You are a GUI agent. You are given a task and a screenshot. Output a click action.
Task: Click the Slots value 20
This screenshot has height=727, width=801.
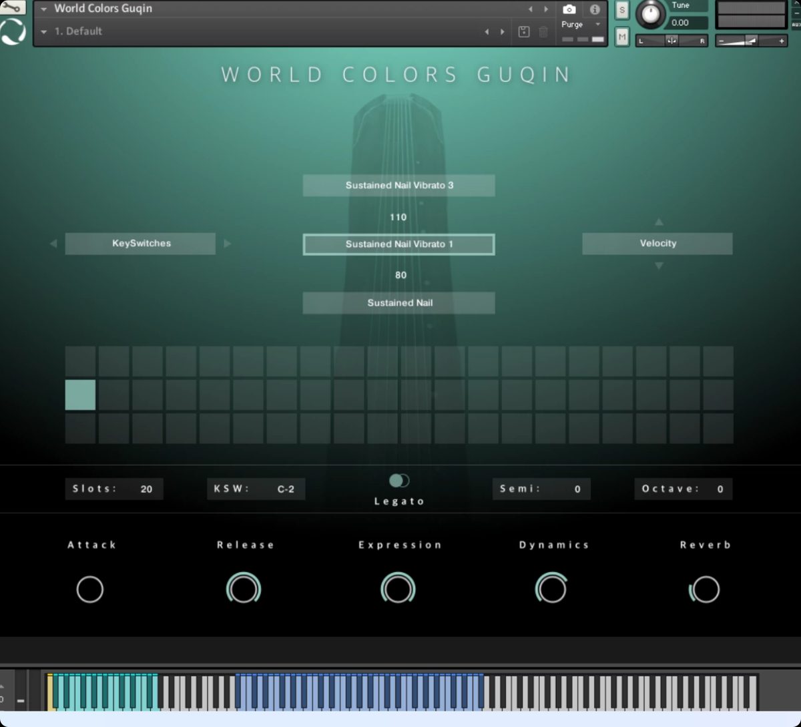click(x=146, y=489)
